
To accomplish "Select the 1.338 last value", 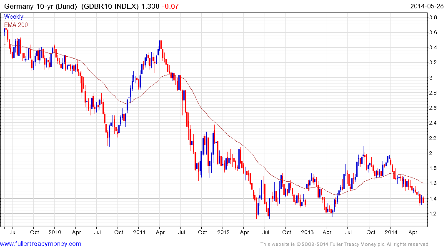I will 150,6.
